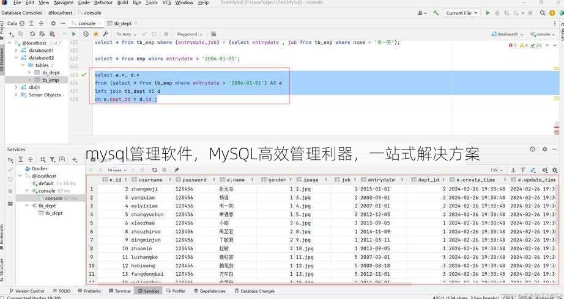Click the Add service plus icon

75,159
